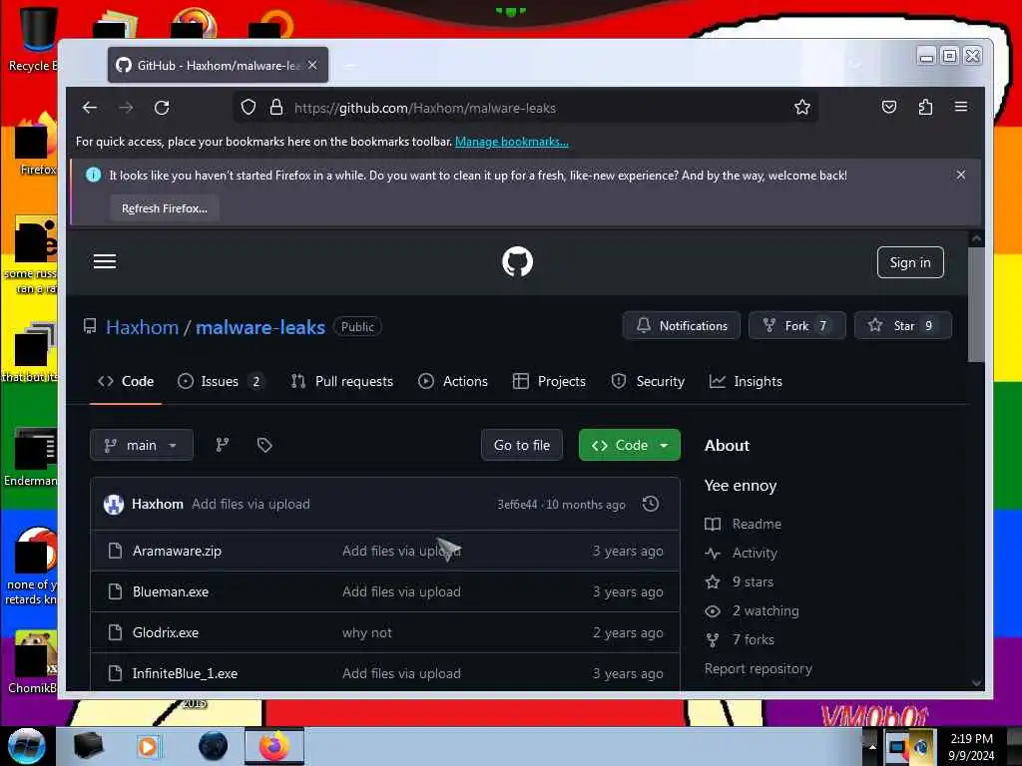
Task: Click the Report repository link
Action: (759, 669)
